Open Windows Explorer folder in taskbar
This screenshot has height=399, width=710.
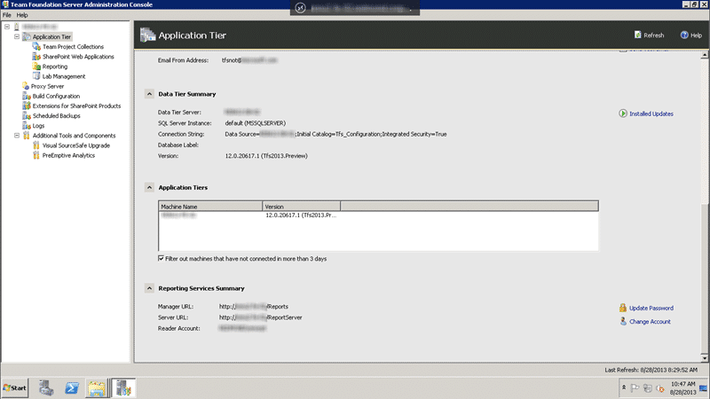coord(97,388)
